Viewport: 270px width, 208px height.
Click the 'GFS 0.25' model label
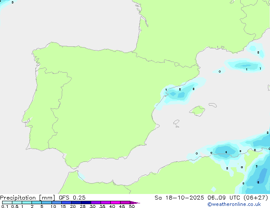click(72, 198)
